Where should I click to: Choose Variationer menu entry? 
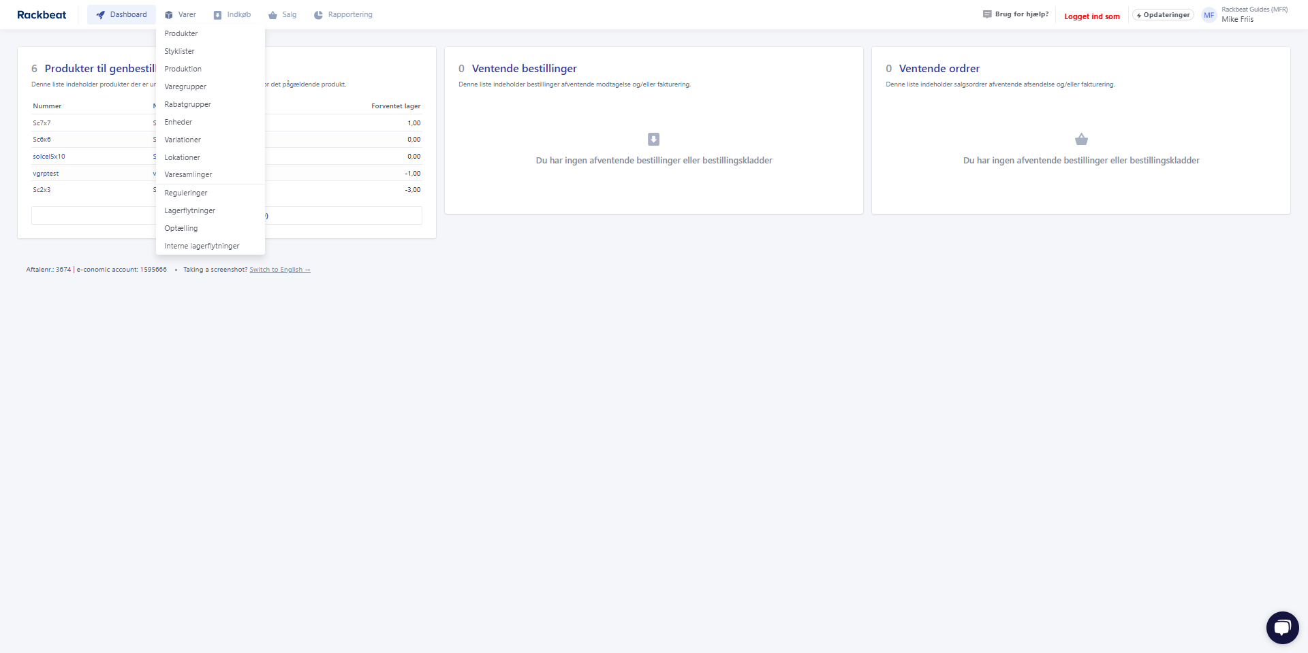(211, 140)
